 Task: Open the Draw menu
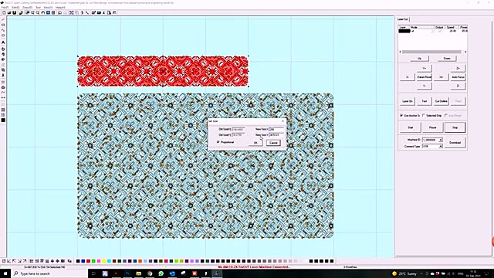click(x=28, y=7)
